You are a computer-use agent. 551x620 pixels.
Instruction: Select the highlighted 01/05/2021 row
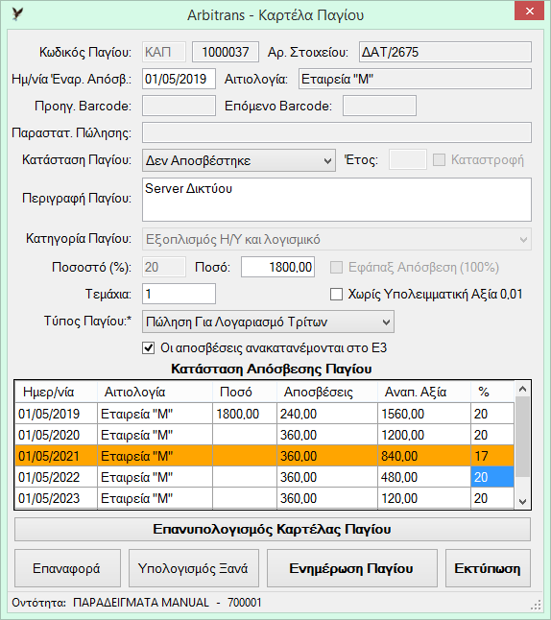(264, 456)
